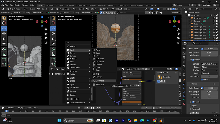Switch to the Shading workspace tab

pos(92,5)
